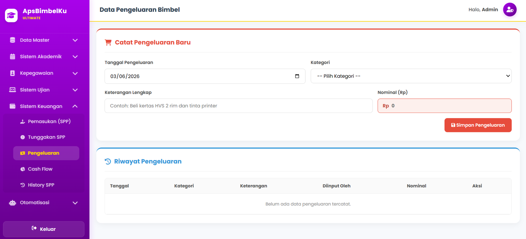Click the Otomatisasi robot icon
The image size is (526, 239).
point(12,203)
